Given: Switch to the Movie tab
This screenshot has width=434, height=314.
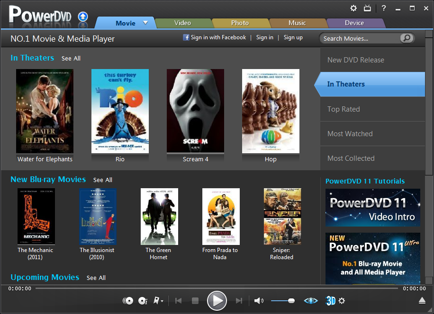Looking at the screenshot, I should [x=126, y=23].
